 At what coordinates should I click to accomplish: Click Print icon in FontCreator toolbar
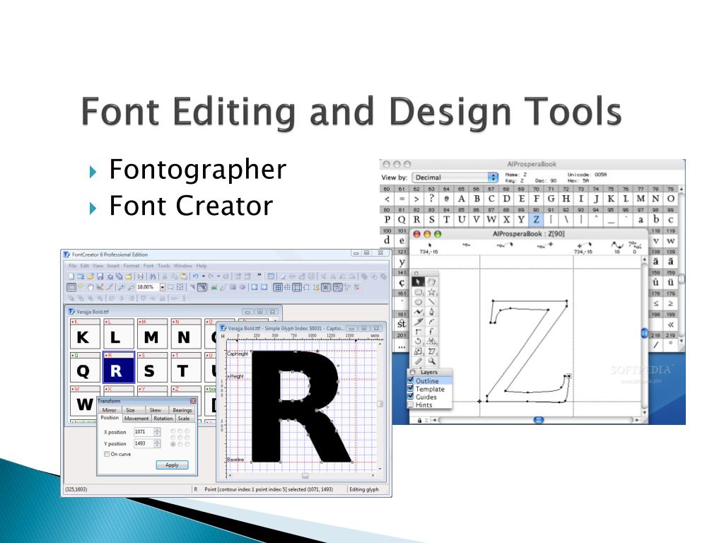click(140, 276)
